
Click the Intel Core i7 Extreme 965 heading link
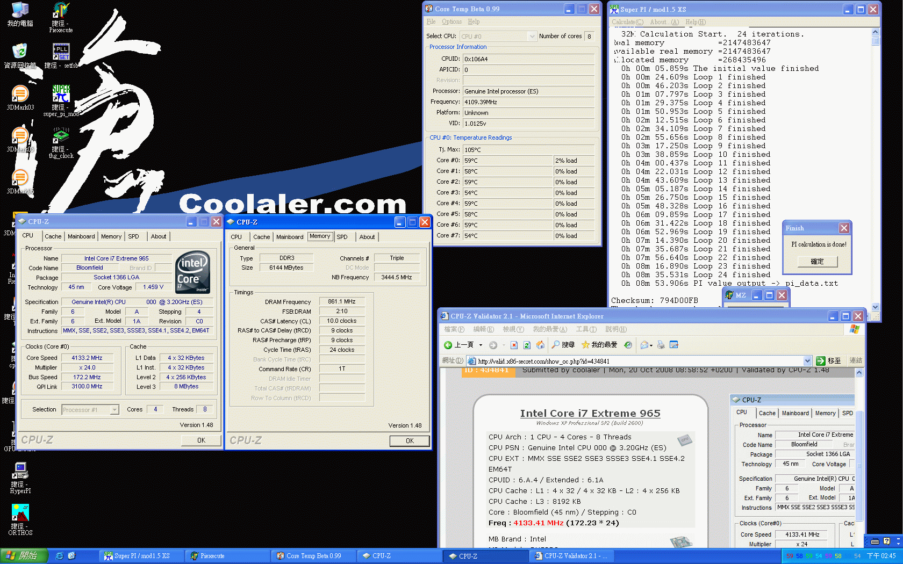tap(590, 414)
